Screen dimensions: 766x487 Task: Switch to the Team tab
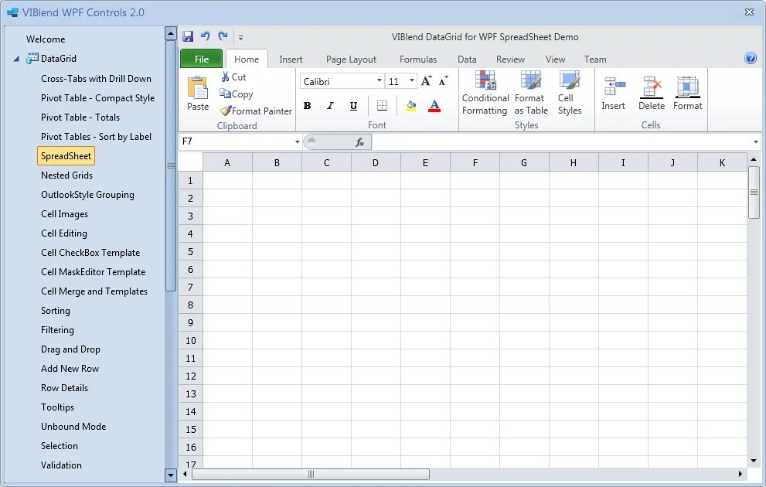pyautogui.click(x=595, y=59)
